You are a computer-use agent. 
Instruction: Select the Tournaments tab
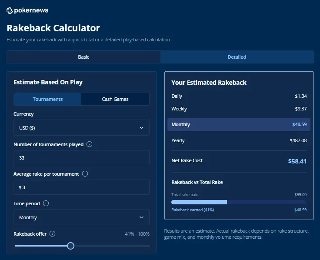(x=47, y=99)
